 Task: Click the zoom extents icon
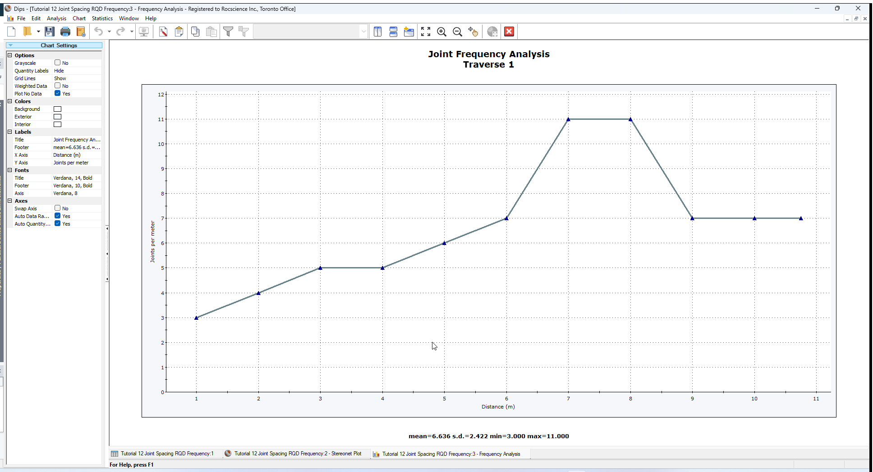426,32
